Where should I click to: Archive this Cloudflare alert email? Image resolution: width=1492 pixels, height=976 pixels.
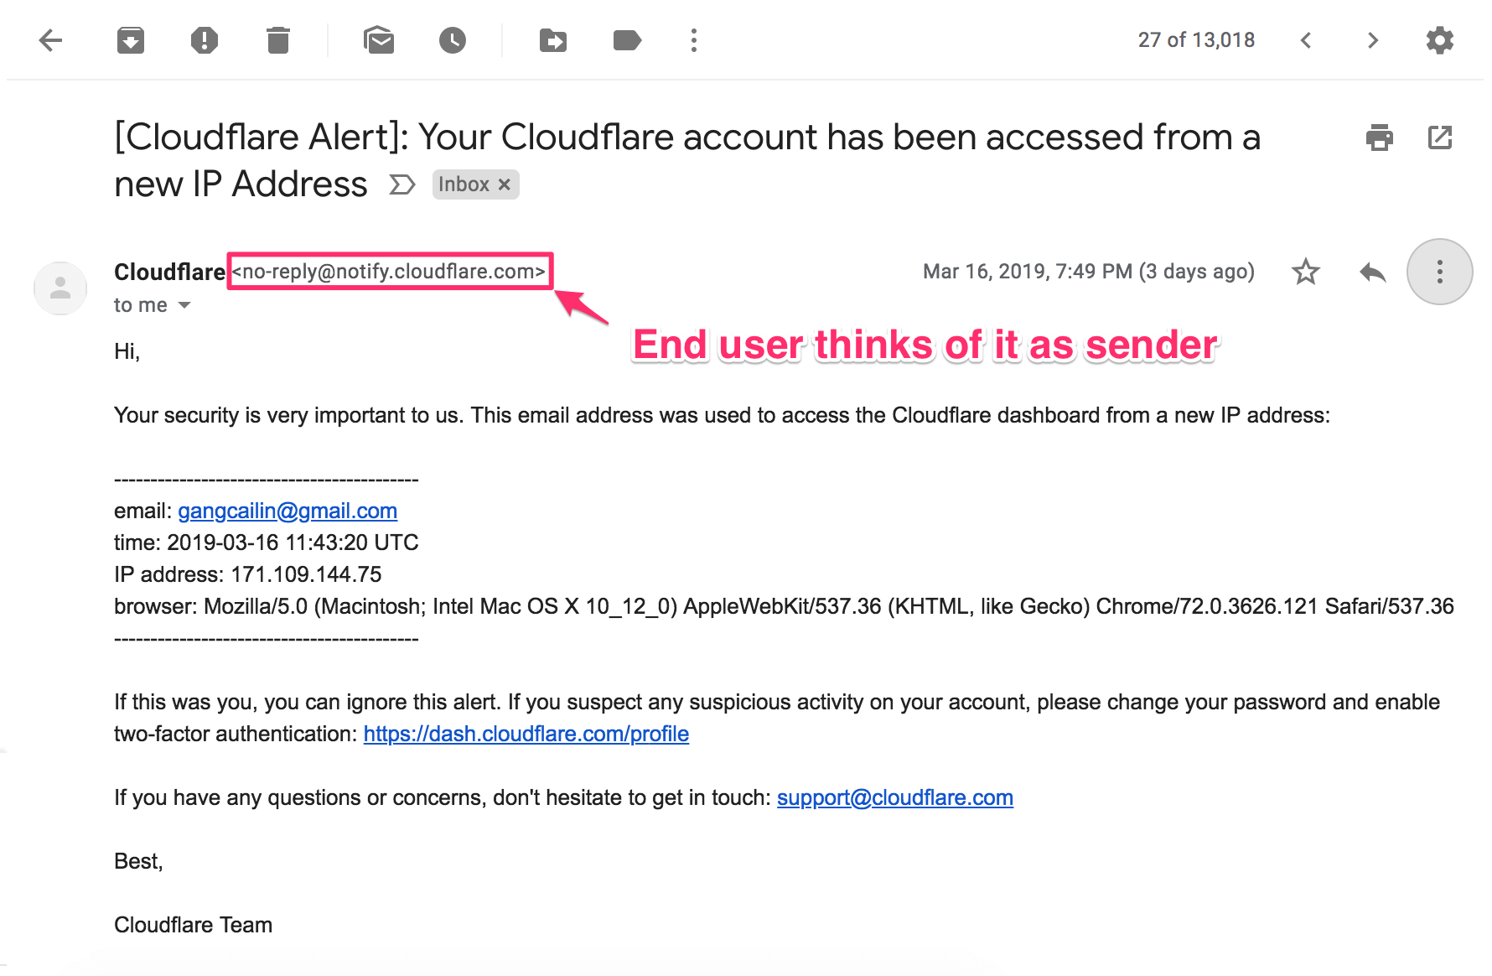[131, 40]
